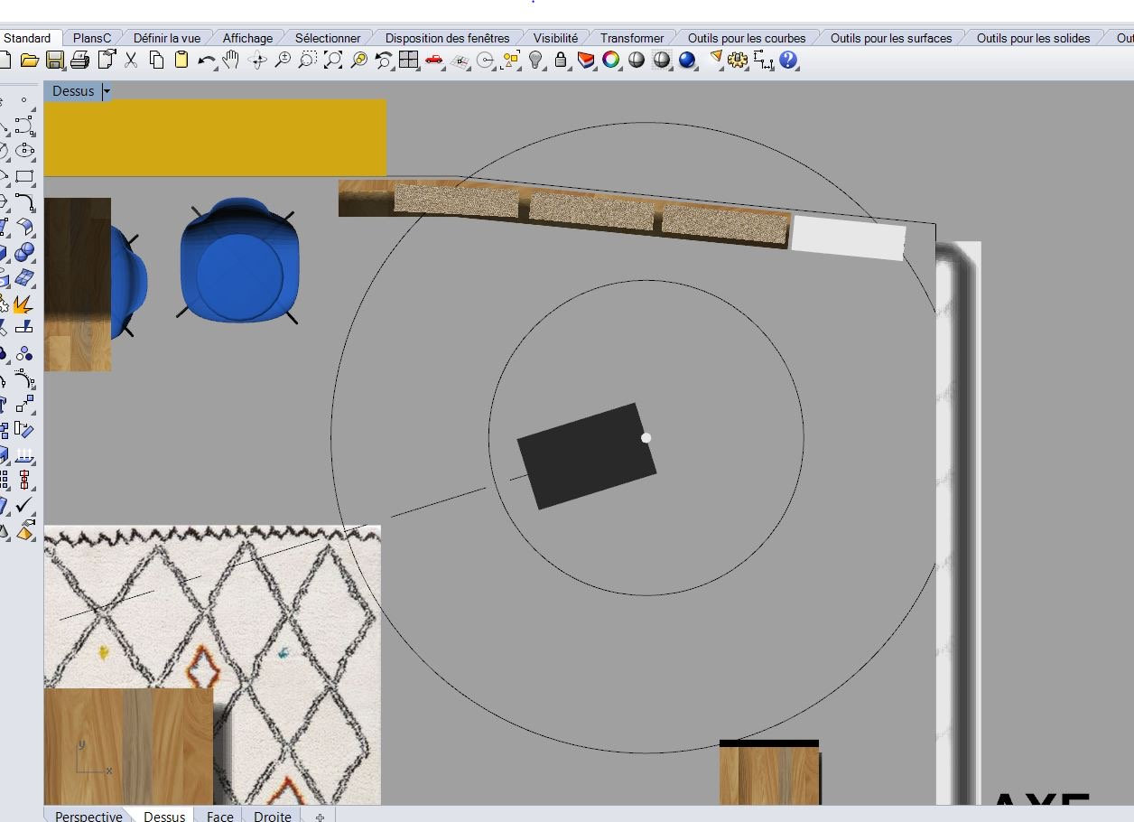Hide objects using the light bulb icon
The image size is (1134, 822).
coord(536,61)
